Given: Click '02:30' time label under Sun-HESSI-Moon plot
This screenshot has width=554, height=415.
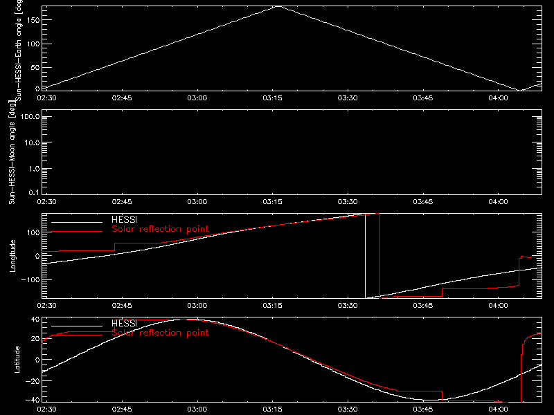Looking at the screenshot, I should [46, 201].
